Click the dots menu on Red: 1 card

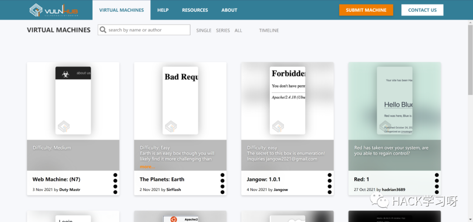437,183
